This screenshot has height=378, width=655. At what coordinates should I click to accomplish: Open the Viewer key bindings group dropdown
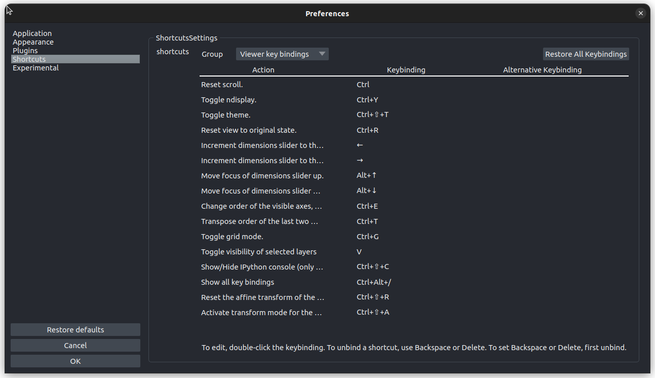click(x=282, y=54)
